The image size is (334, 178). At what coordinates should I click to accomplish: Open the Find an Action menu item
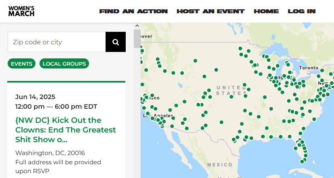[x=133, y=11]
